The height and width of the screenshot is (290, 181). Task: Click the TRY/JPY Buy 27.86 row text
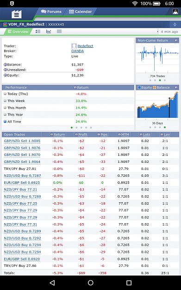[x=20, y=266]
